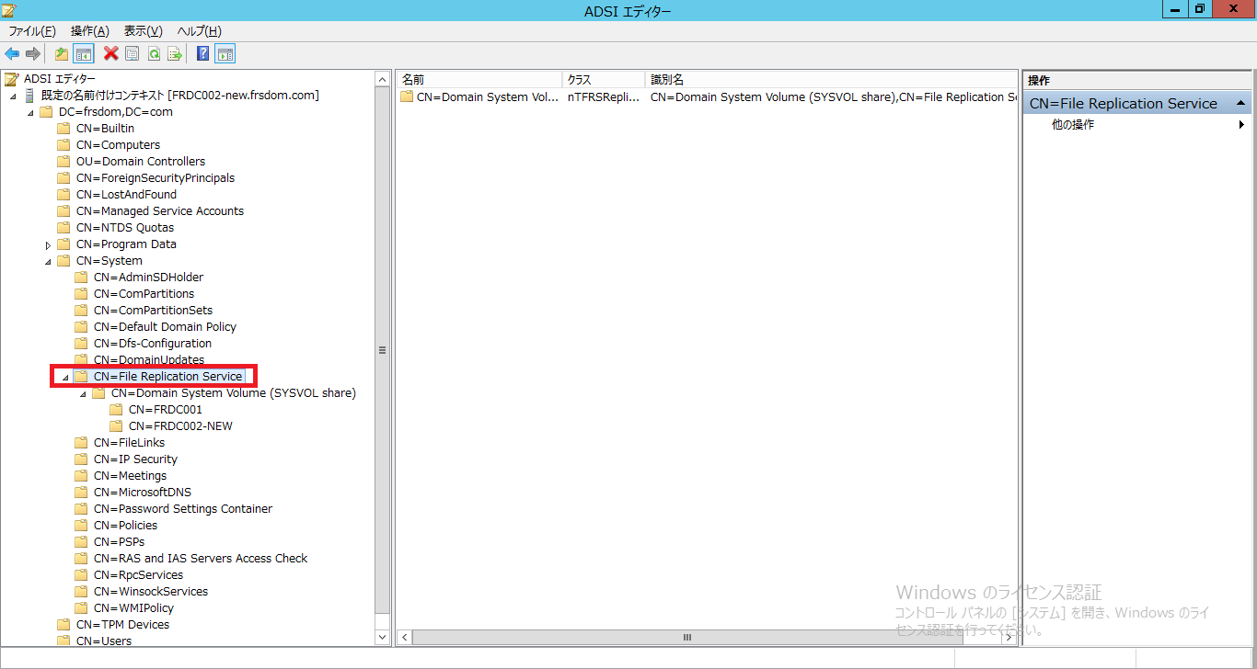This screenshot has height=669, width=1257.
Task: Click the forward navigation arrow icon
Action: point(33,53)
